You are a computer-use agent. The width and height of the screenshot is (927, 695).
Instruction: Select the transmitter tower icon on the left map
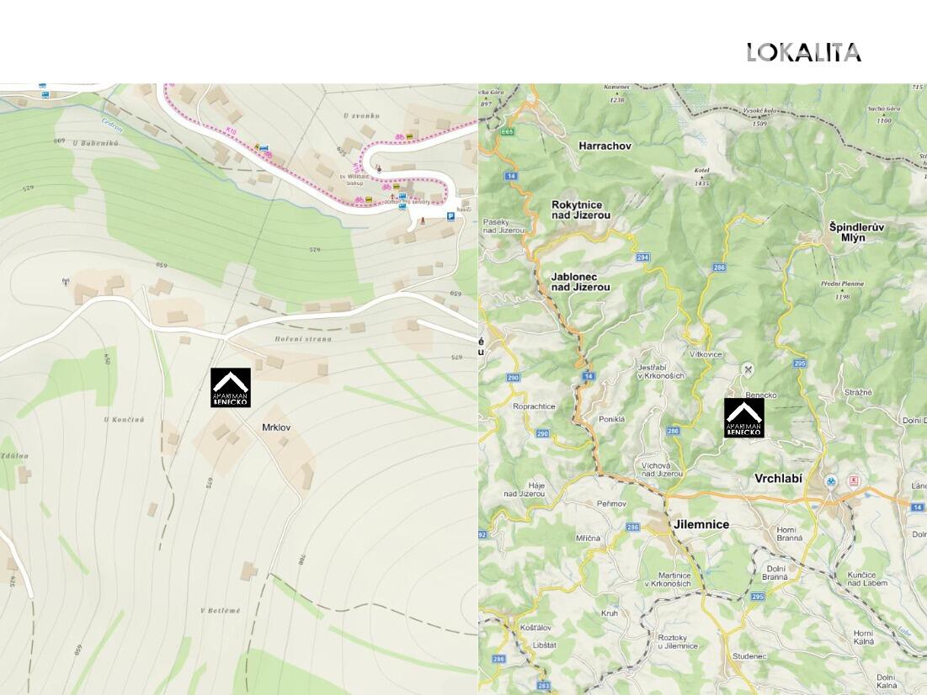pyautogui.click(x=66, y=281)
